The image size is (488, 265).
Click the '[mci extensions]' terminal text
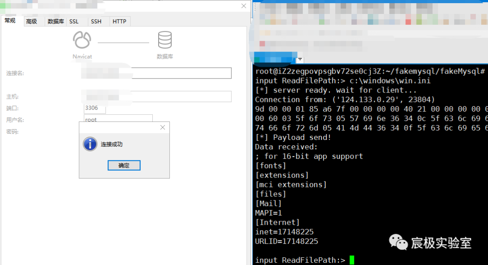tap(291, 185)
